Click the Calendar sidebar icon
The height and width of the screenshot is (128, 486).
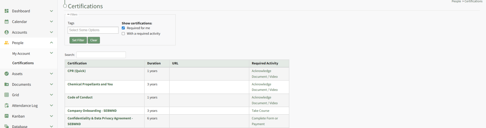pos(7,22)
